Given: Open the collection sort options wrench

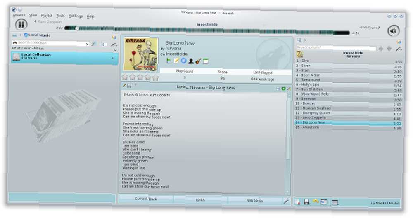Looking at the screenshot, I should click(x=114, y=45).
